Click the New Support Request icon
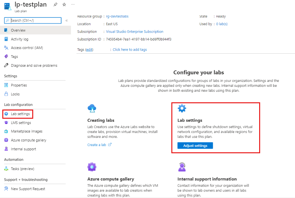Image resolution: width=295 pixels, height=198 pixels. coord(6,188)
